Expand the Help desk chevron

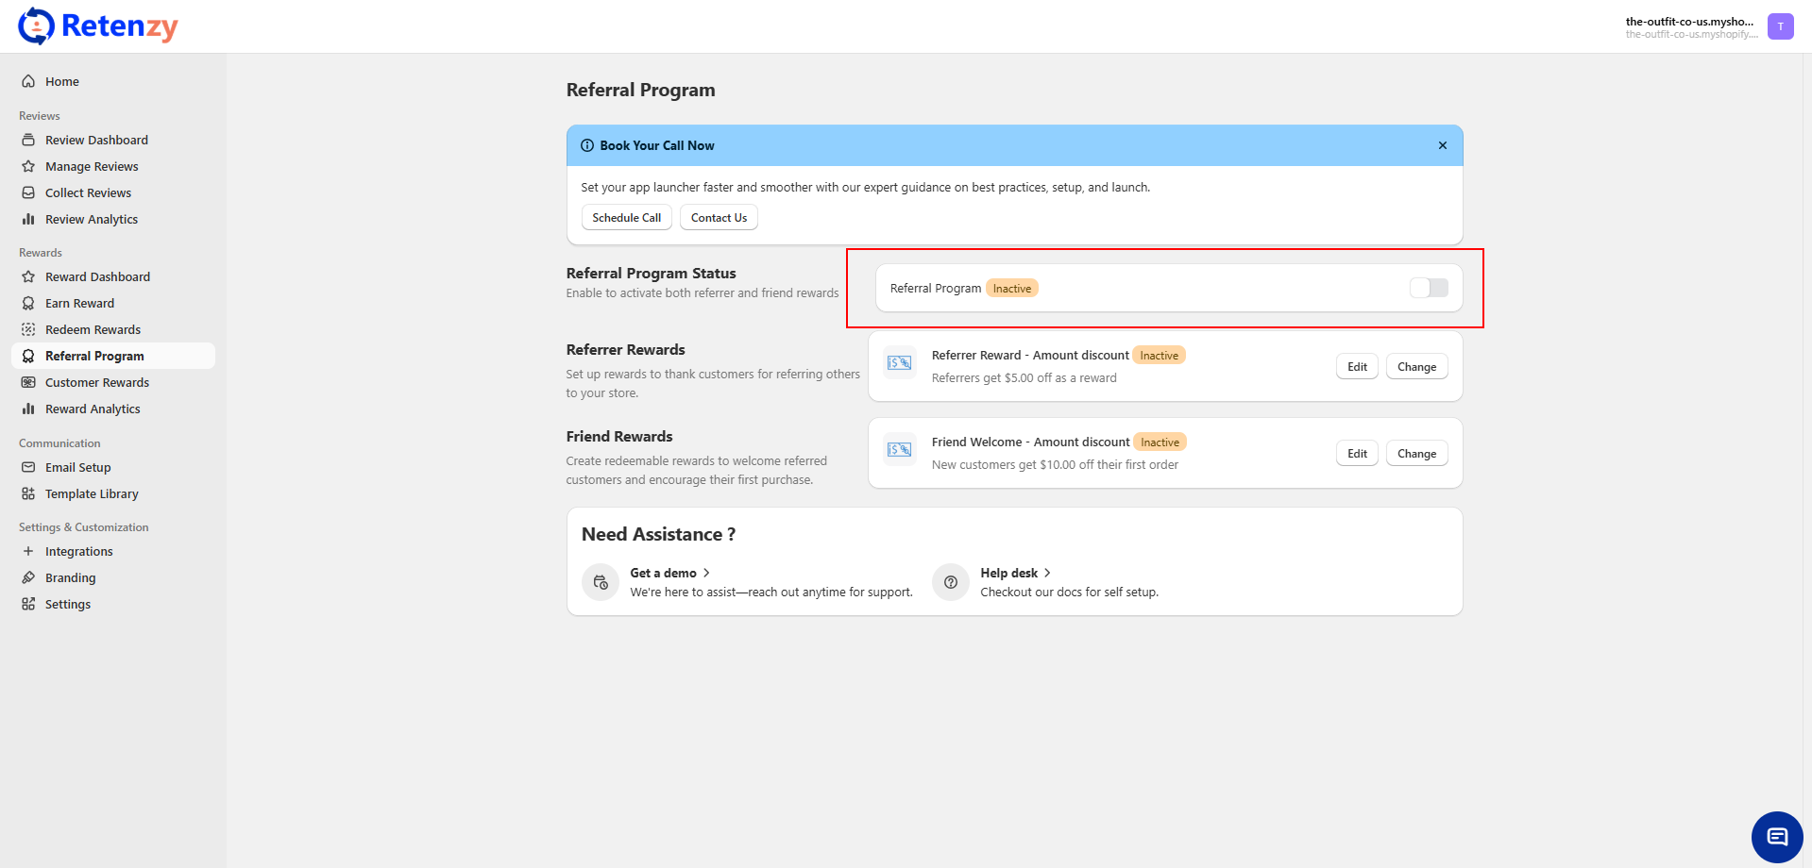(x=1047, y=573)
